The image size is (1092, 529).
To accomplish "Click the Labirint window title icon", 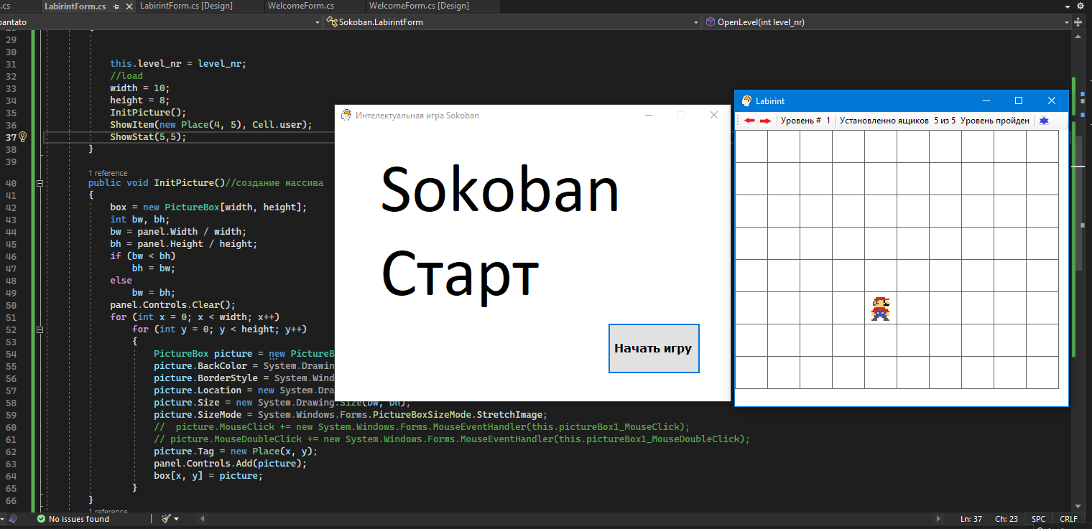I will tap(746, 101).
